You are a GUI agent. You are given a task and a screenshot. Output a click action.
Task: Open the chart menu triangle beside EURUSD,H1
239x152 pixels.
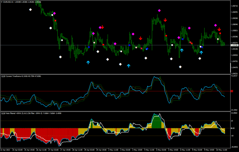click(x=2, y=2)
